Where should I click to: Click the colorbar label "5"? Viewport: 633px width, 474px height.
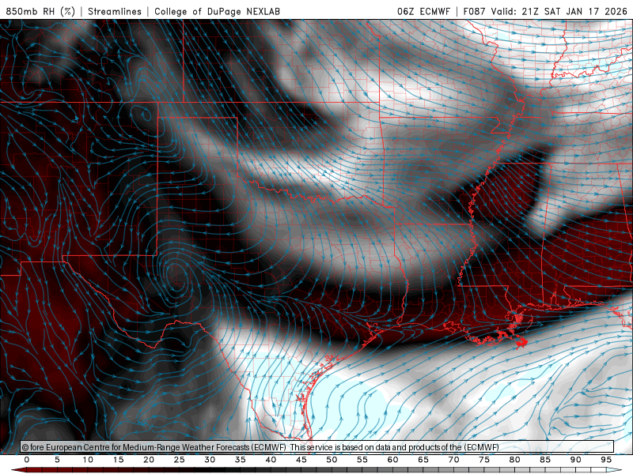[57, 460]
